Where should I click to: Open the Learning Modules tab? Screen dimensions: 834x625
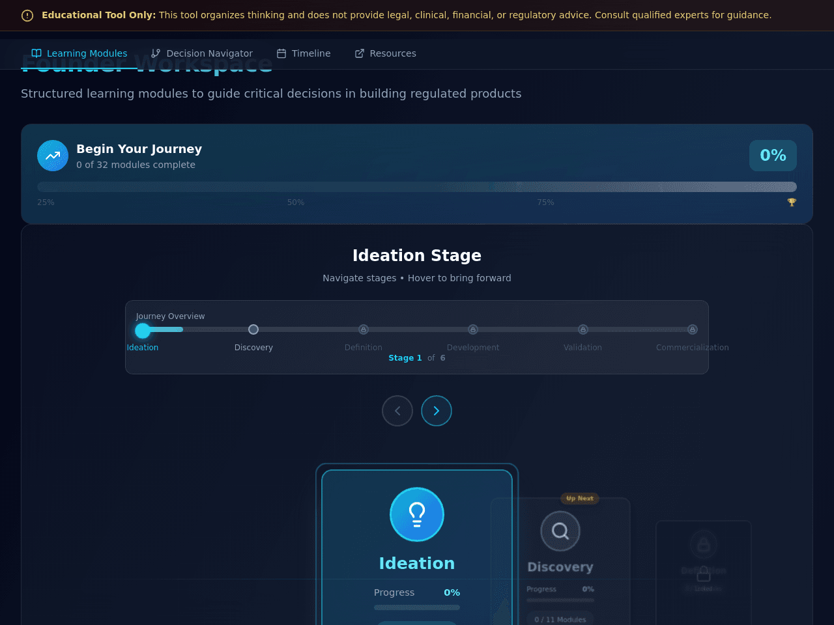79,53
